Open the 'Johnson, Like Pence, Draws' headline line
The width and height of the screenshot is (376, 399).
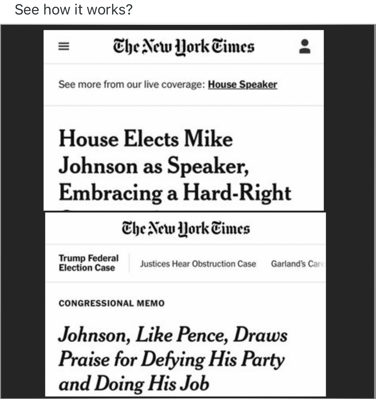(x=173, y=335)
